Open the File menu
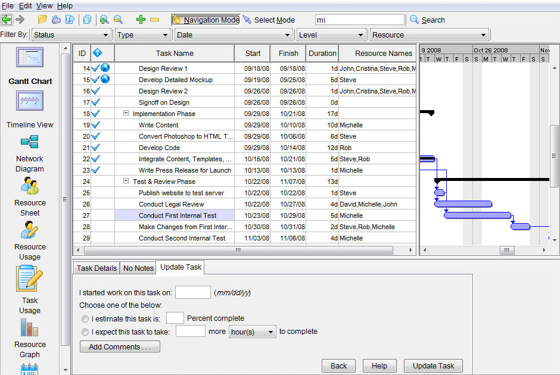560x375 pixels. (8, 6)
